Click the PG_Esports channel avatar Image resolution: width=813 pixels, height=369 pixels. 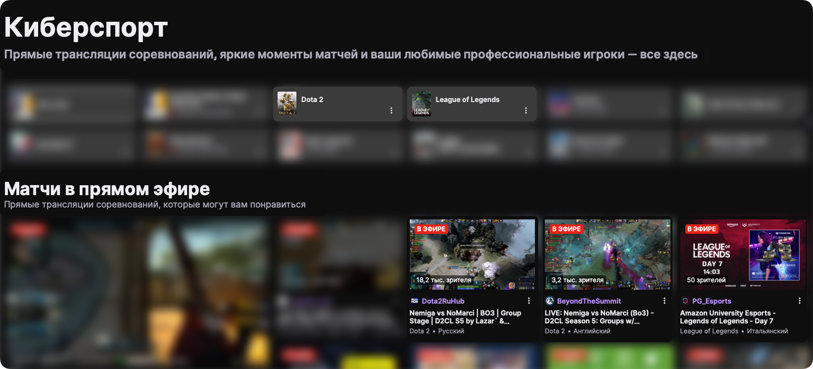[x=685, y=301]
